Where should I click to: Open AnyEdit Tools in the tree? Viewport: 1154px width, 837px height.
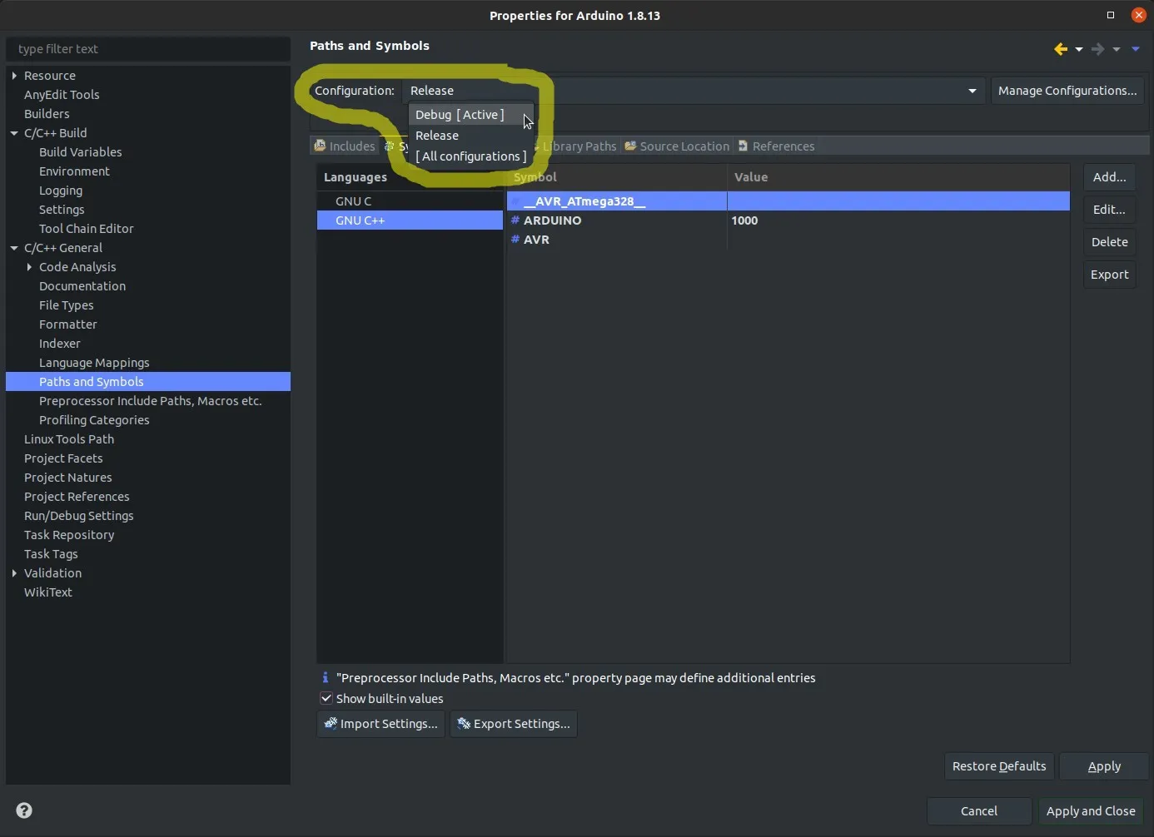62,95
